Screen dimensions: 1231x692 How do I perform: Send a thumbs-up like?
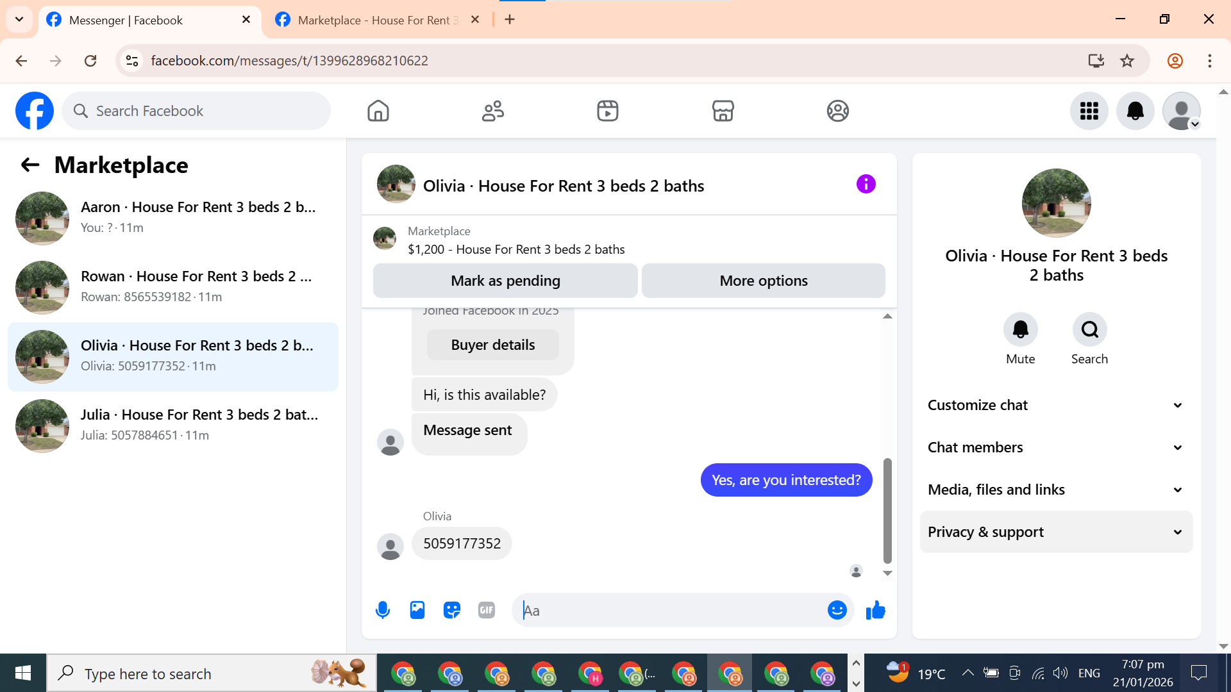coord(875,610)
